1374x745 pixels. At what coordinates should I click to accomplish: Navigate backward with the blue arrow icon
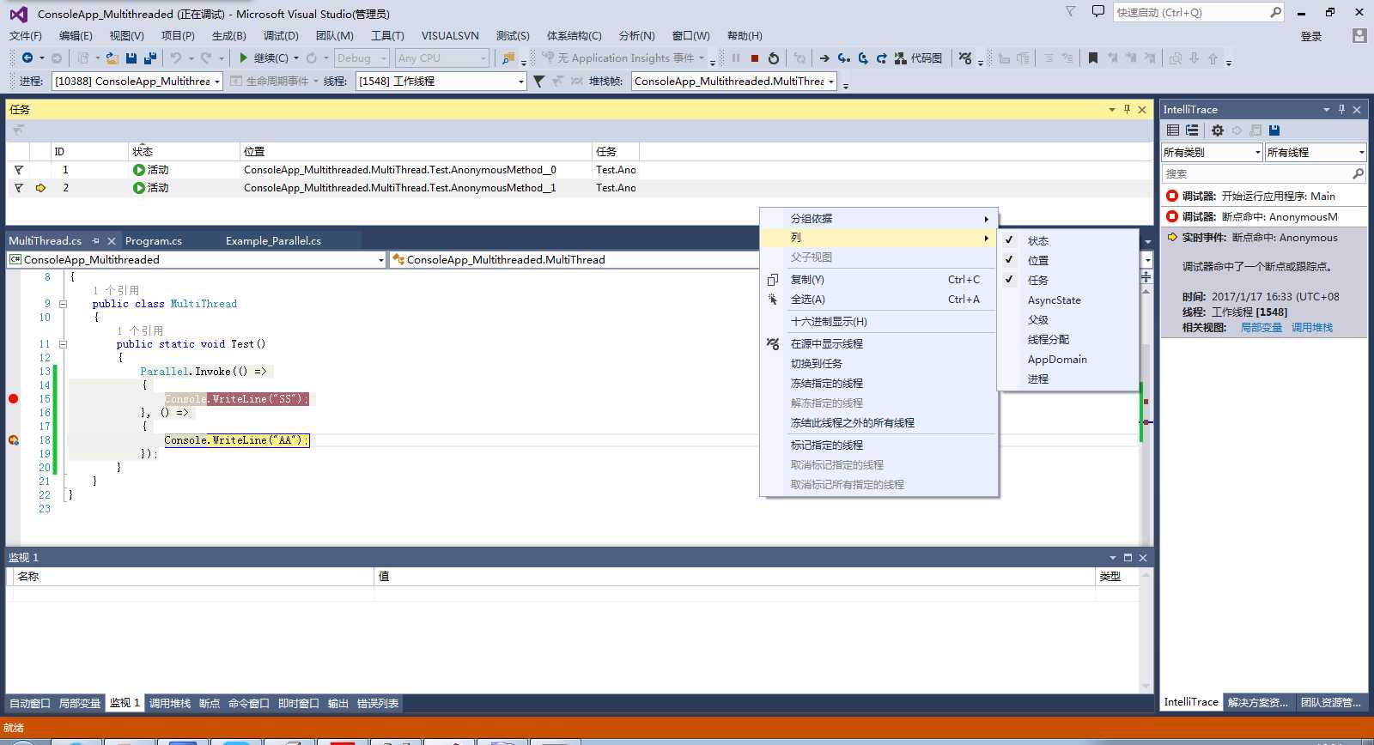27,58
